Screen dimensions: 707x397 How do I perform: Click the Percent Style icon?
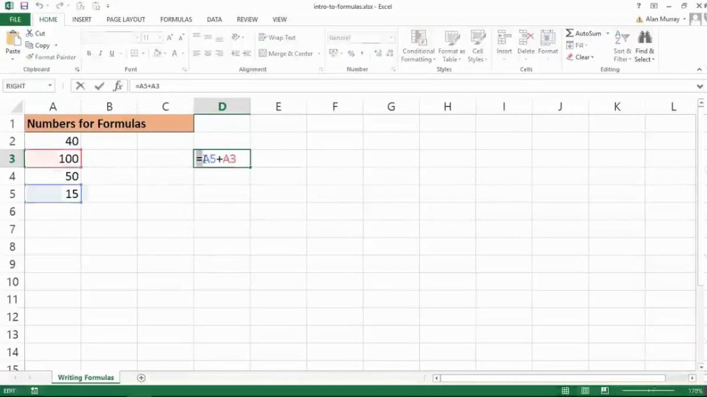click(x=351, y=54)
